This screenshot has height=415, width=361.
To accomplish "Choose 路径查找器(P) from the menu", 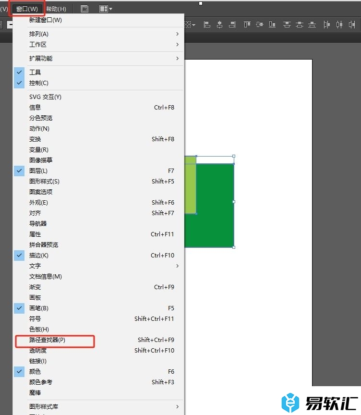I will (x=98, y=340).
